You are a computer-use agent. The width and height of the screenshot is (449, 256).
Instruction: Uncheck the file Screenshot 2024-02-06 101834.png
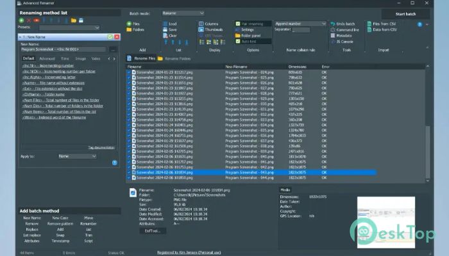(128, 172)
